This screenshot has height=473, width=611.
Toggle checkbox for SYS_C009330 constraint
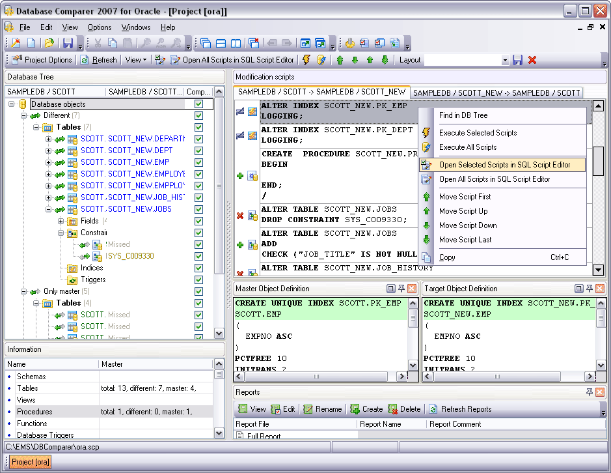(x=198, y=256)
